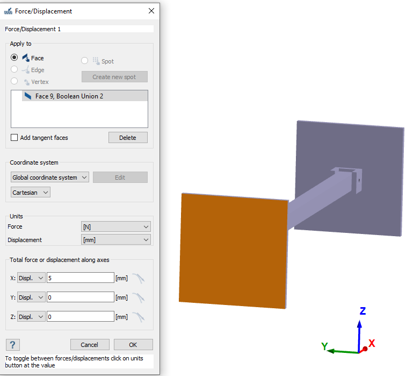Click the Z displacement value field

pos(81,316)
